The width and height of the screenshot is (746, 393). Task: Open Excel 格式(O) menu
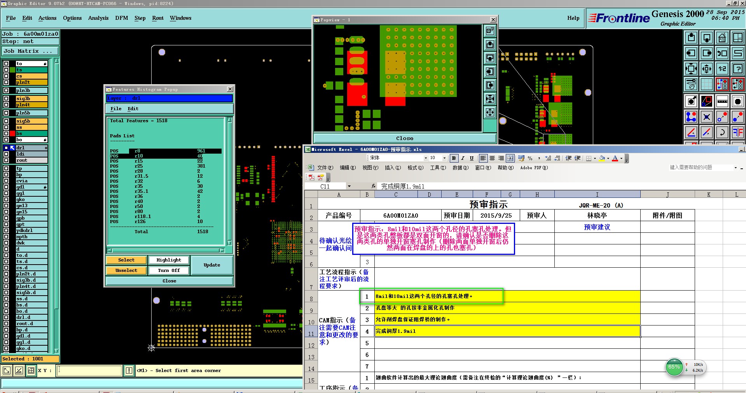pos(415,168)
